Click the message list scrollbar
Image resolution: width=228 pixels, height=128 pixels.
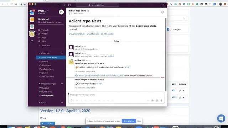click(166, 54)
